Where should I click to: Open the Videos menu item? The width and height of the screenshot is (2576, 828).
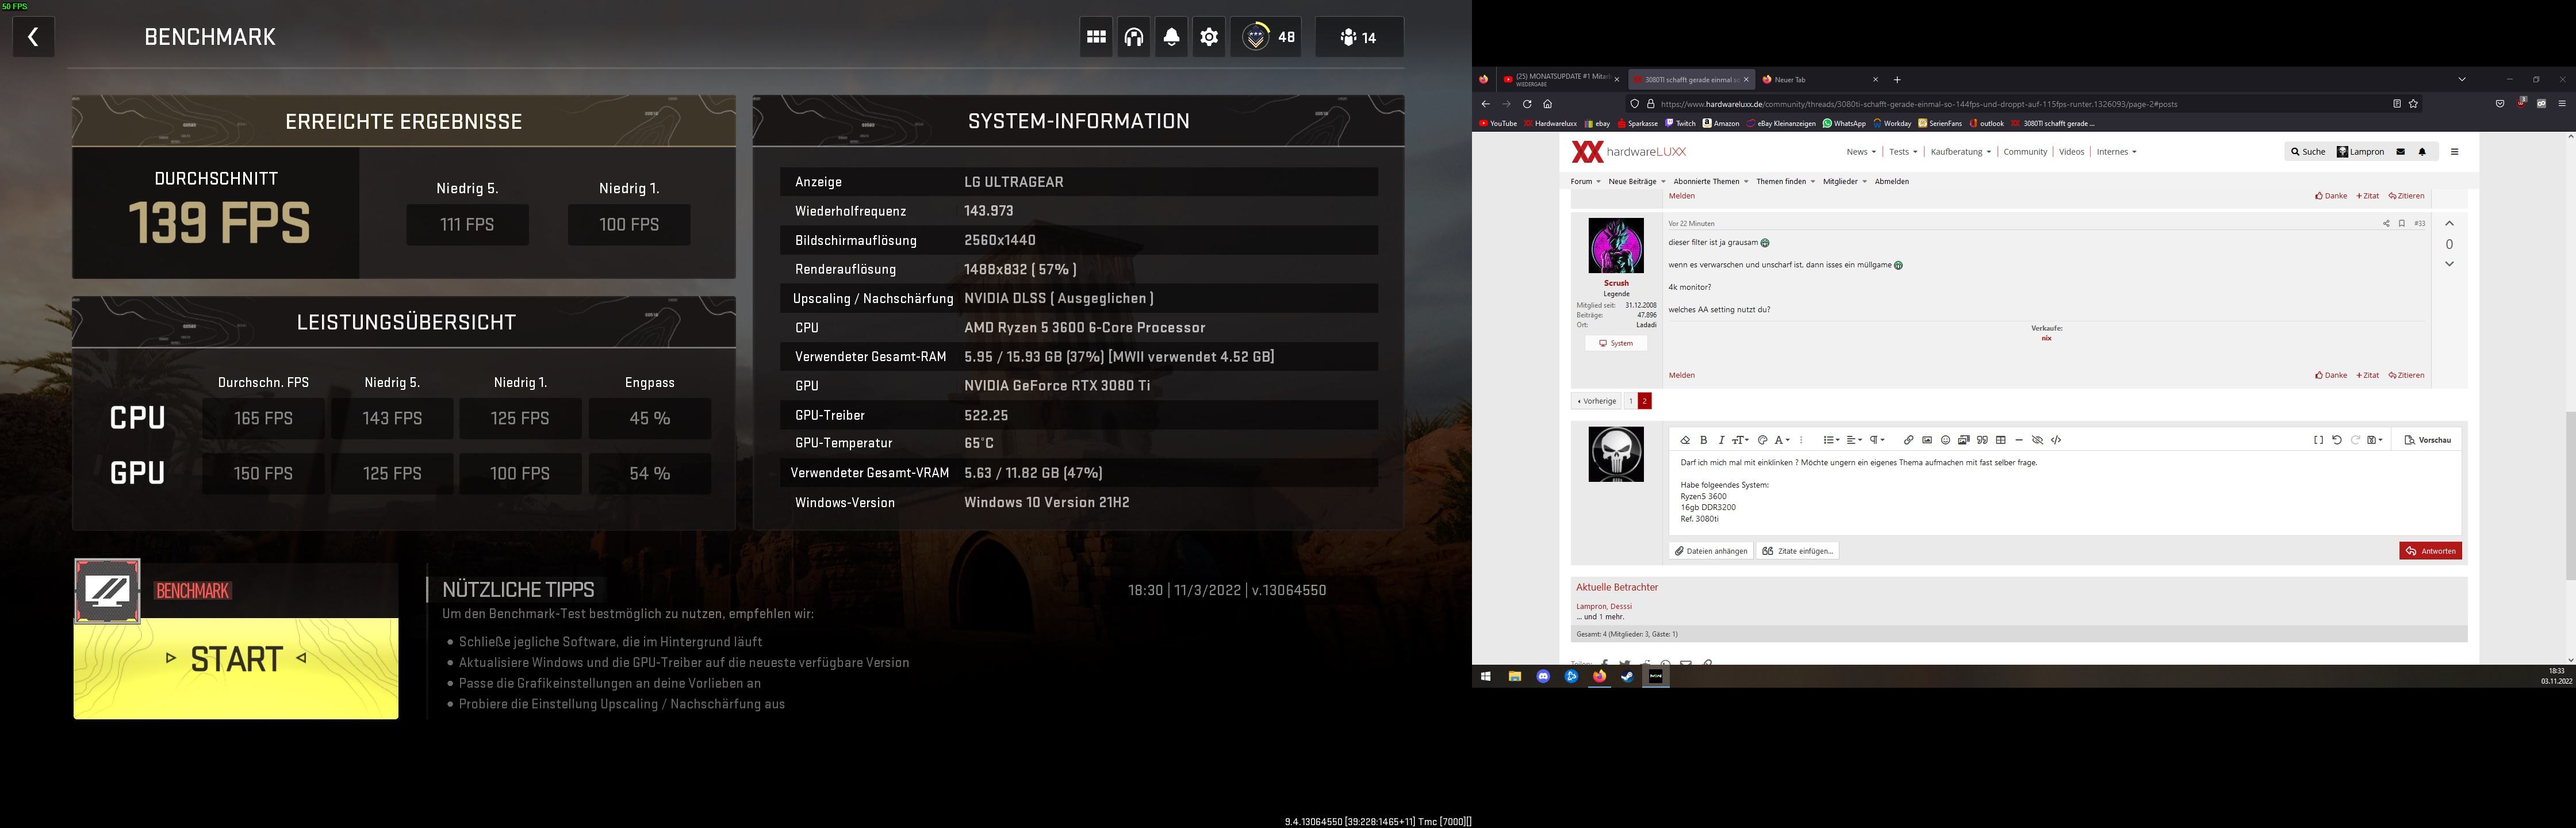pyautogui.click(x=2071, y=152)
